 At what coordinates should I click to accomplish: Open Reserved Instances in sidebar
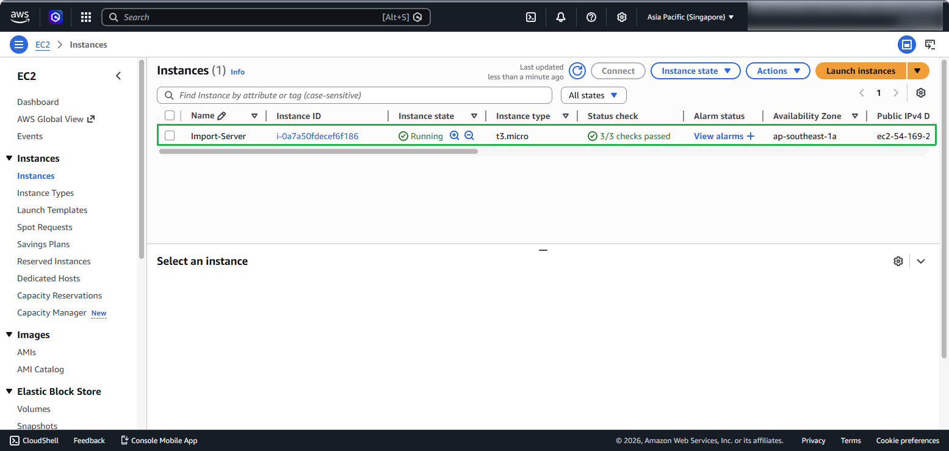point(54,261)
